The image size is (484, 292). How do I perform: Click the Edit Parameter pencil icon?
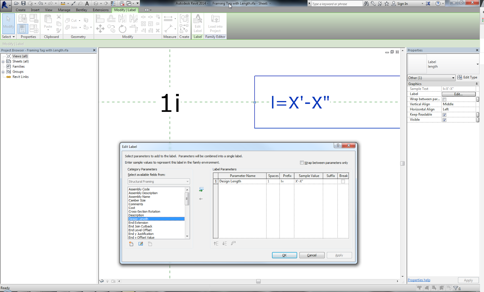[x=141, y=244]
